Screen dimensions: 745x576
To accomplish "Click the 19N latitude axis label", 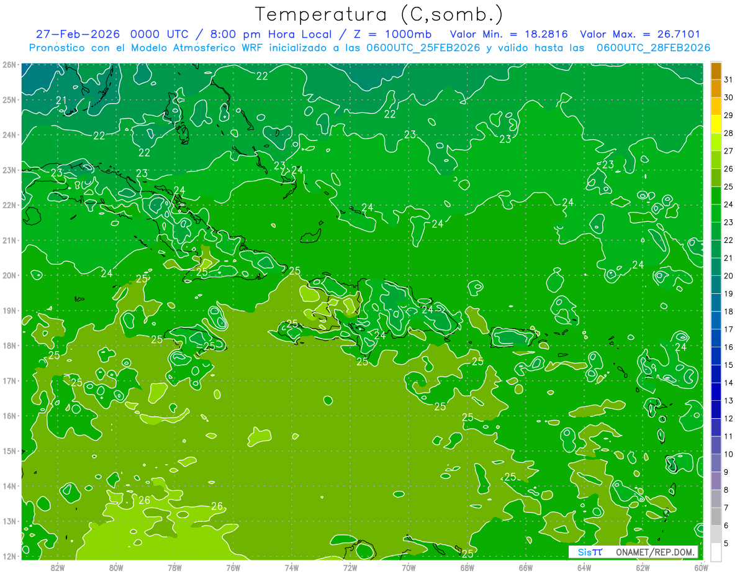I will point(9,311).
